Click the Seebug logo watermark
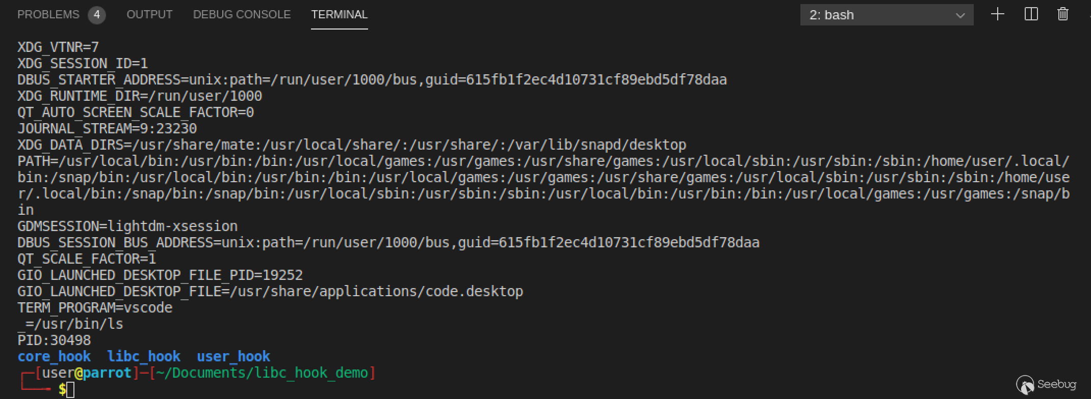Viewport: 1091px width, 399px height. 1046,384
